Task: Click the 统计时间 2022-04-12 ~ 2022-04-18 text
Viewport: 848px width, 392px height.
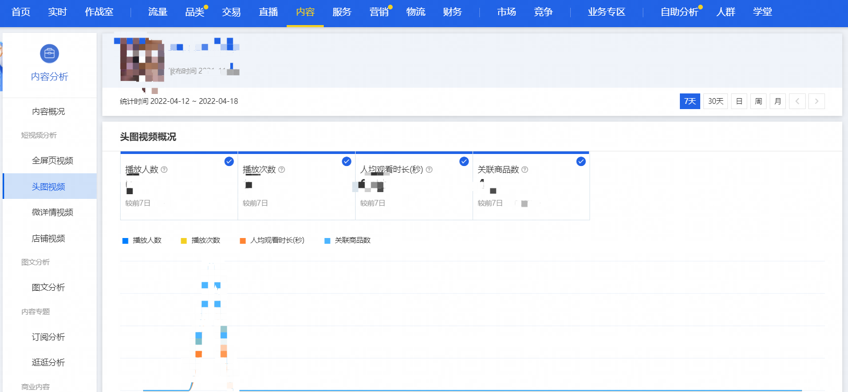Action: click(179, 101)
